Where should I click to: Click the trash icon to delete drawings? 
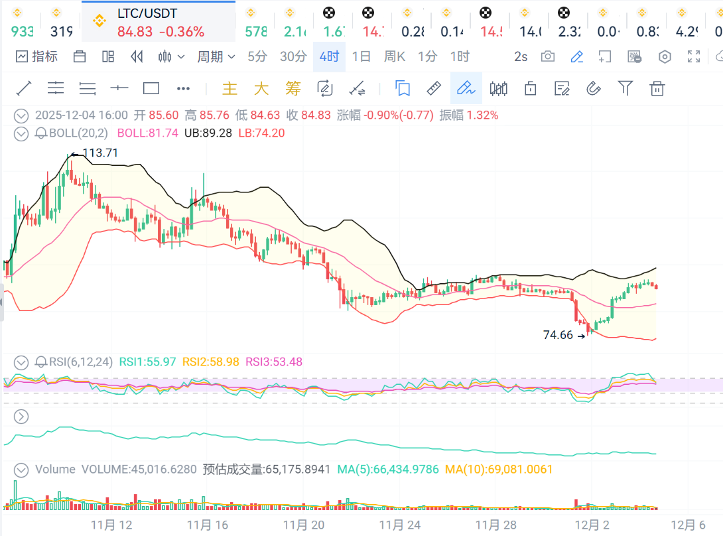pyautogui.click(x=657, y=88)
